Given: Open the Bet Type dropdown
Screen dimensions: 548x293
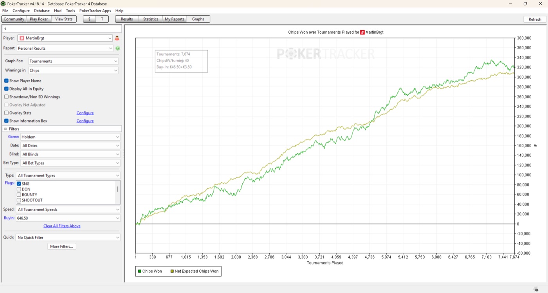Looking at the screenshot, I should pyautogui.click(x=70, y=163).
